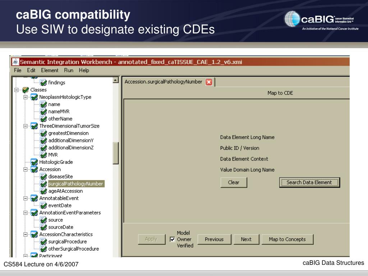
Task: Click the Value Domain Long Name label
Action: (247, 170)
